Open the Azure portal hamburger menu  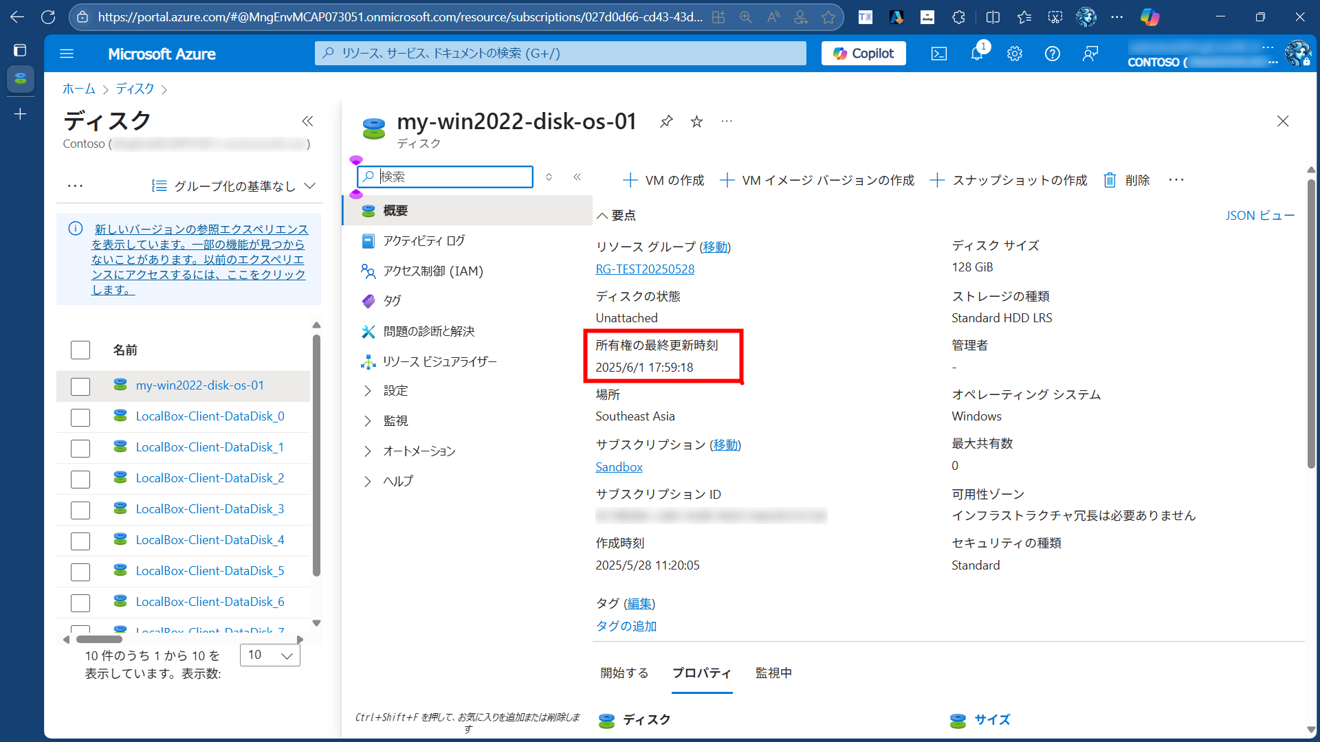tap(67, 54)
